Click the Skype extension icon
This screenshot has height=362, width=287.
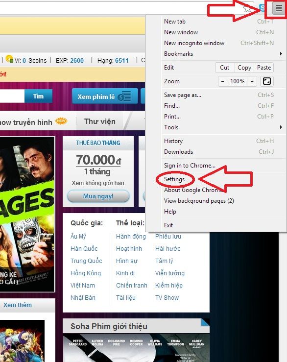point(263,8)
